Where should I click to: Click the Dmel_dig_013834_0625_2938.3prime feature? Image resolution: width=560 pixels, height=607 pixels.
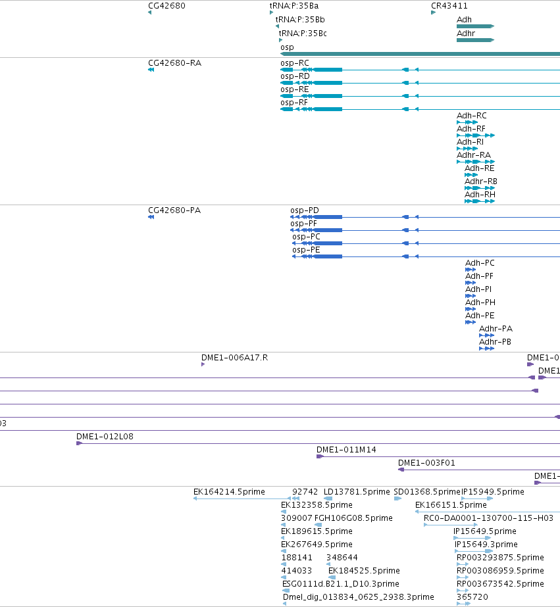point(285,604)
